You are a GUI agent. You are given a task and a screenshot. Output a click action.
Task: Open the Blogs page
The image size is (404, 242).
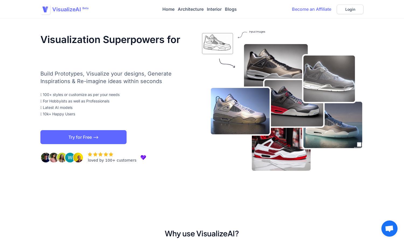(x=231, y=9)
